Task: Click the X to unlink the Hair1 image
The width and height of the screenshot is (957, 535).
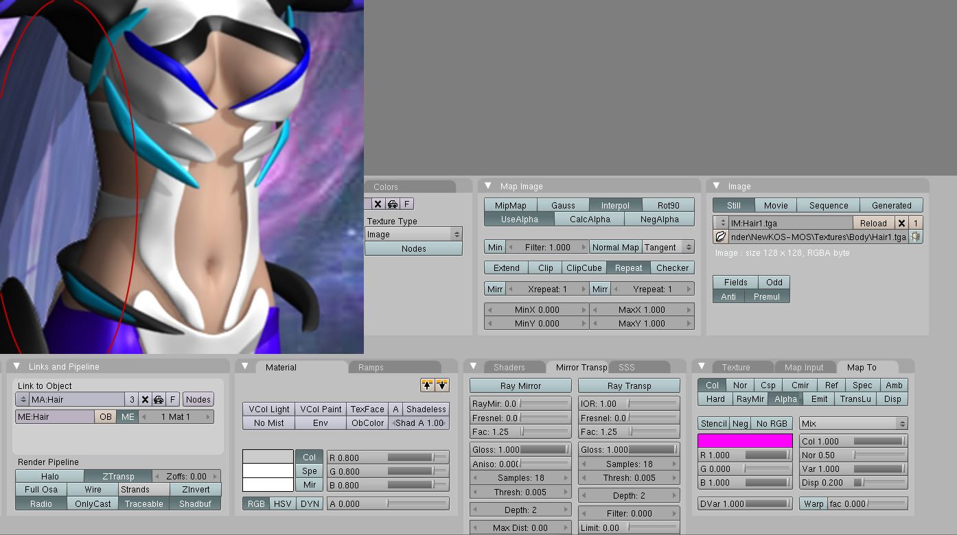Action: (903, 222)
